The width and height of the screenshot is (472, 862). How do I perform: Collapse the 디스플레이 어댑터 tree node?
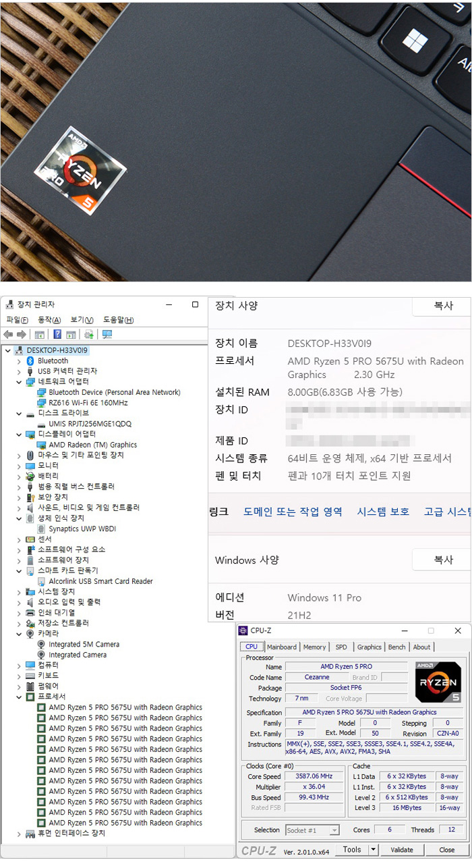(19, 434)
